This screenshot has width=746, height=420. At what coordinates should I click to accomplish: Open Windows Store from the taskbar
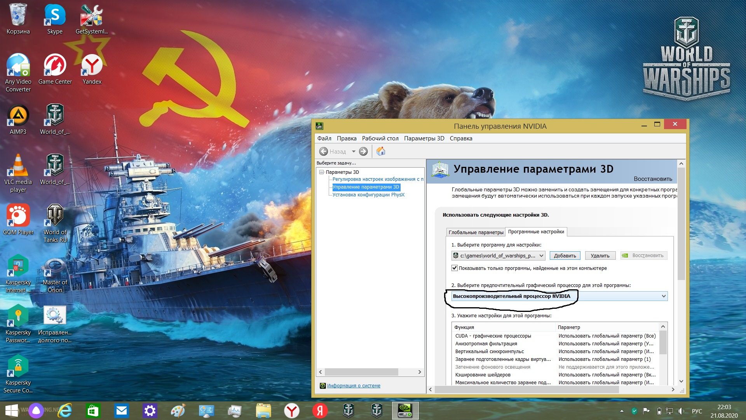coord(93,411)
